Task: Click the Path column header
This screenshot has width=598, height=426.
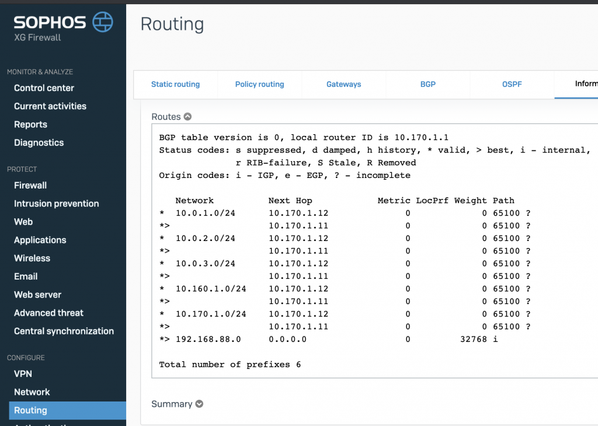Action: coord(503,200)
